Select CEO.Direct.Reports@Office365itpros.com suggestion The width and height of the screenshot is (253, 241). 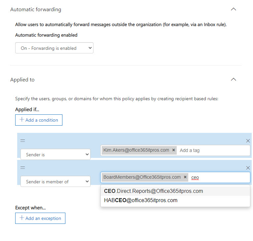click(x=154, y=191)
